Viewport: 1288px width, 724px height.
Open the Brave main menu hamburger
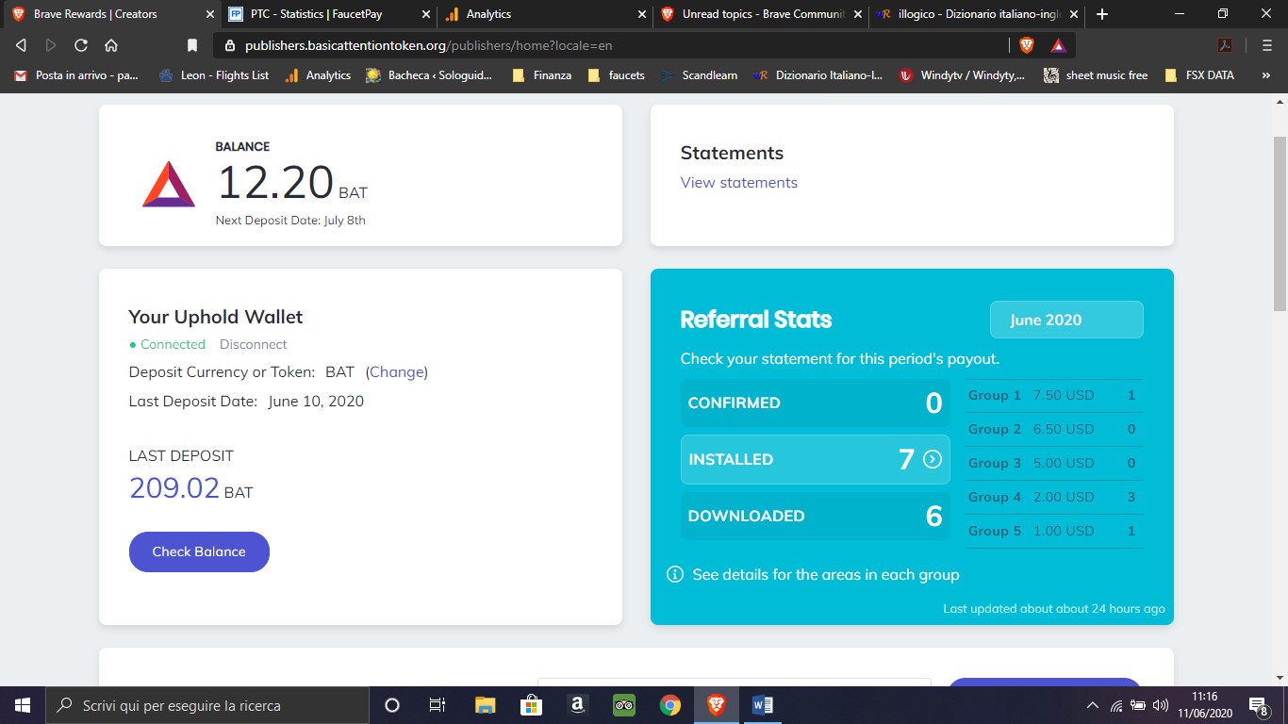coord(1266,45)
